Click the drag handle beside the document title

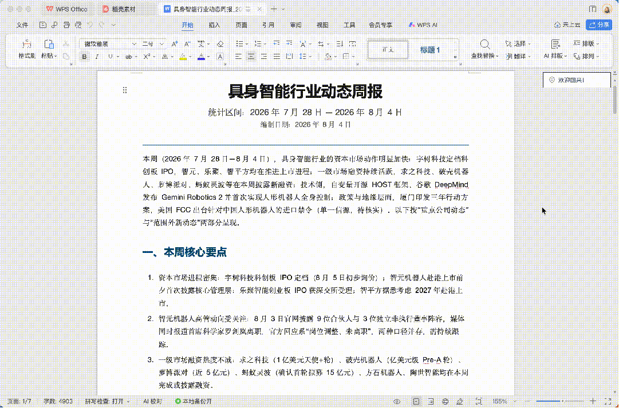tap(125, 90)
